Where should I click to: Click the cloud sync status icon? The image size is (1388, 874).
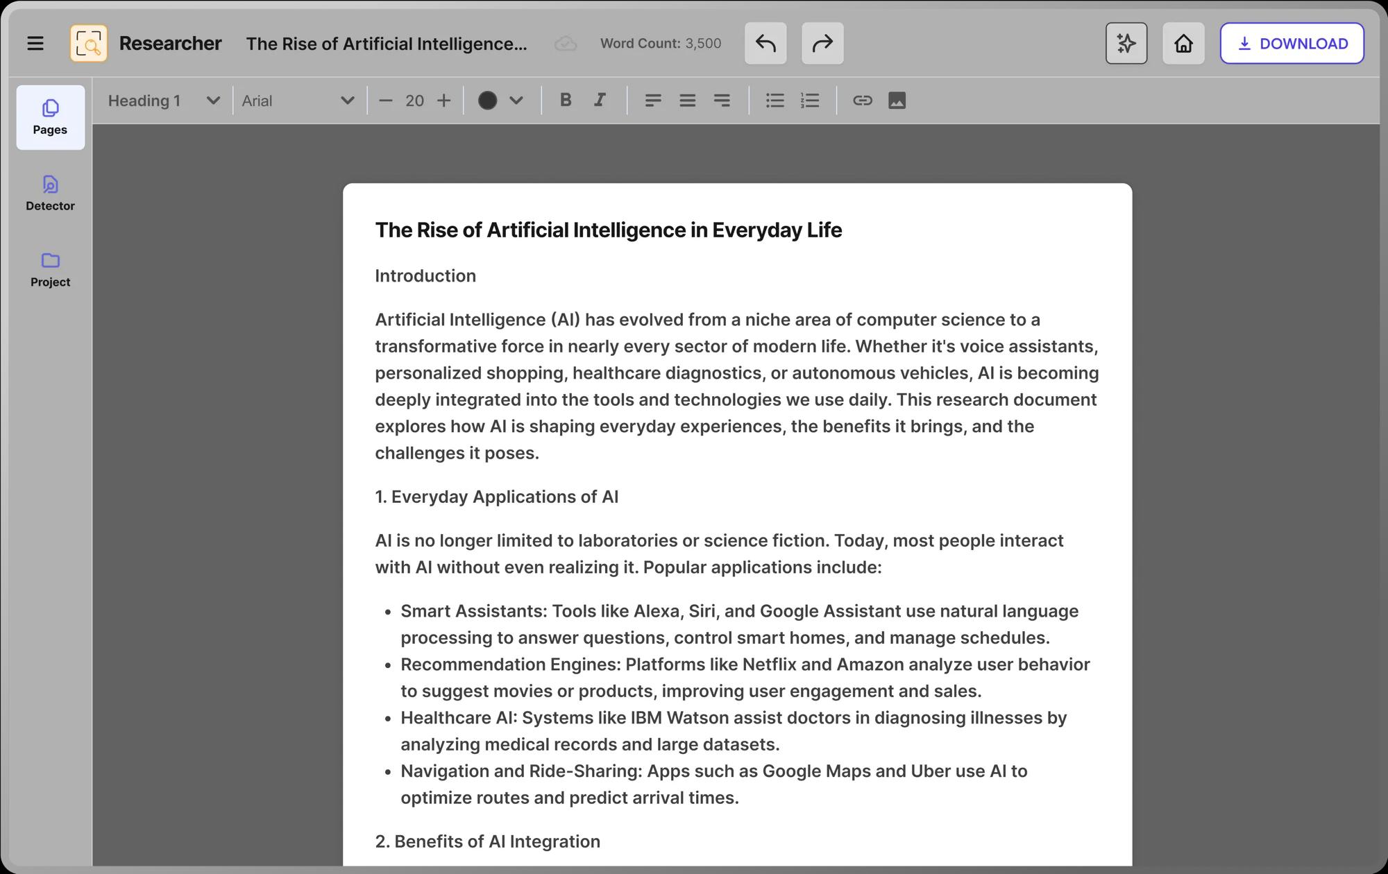566,44
